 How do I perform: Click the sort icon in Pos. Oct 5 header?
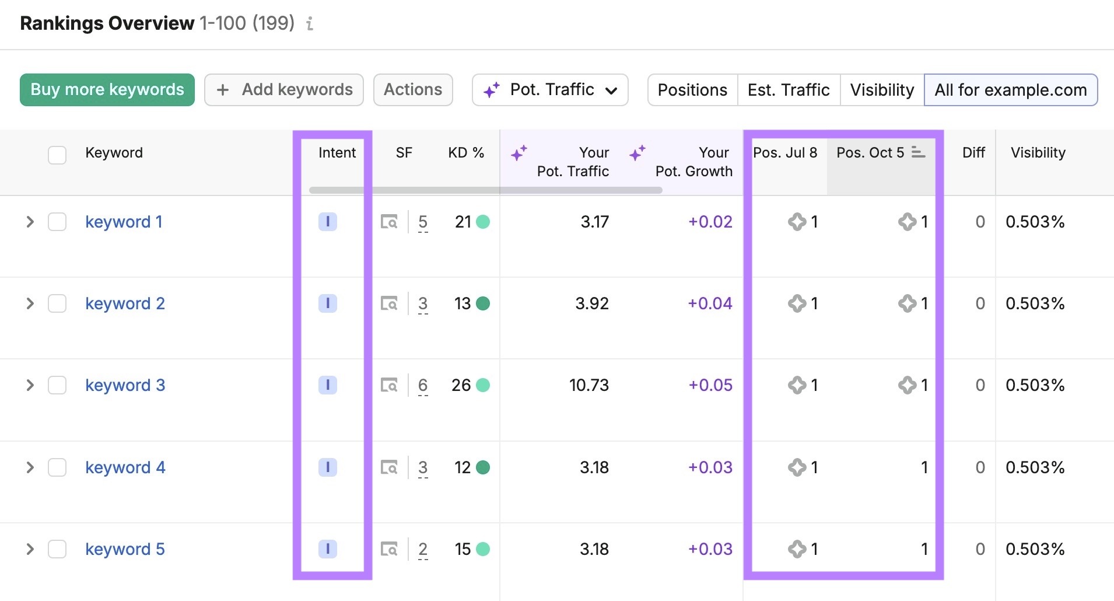pyautogui.click(x=919, y=152)
